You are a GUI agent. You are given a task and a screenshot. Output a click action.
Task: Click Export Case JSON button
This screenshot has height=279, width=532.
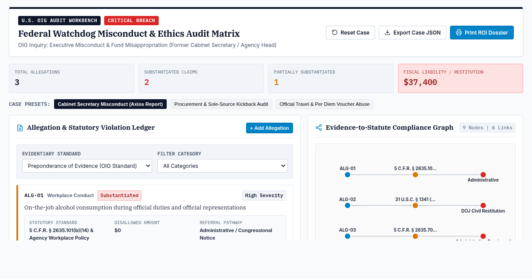coord(412,32)
